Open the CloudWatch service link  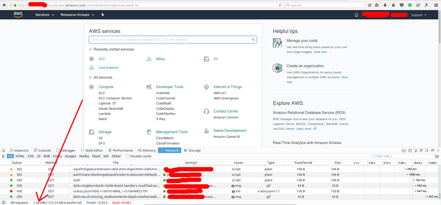coord(165,138)
